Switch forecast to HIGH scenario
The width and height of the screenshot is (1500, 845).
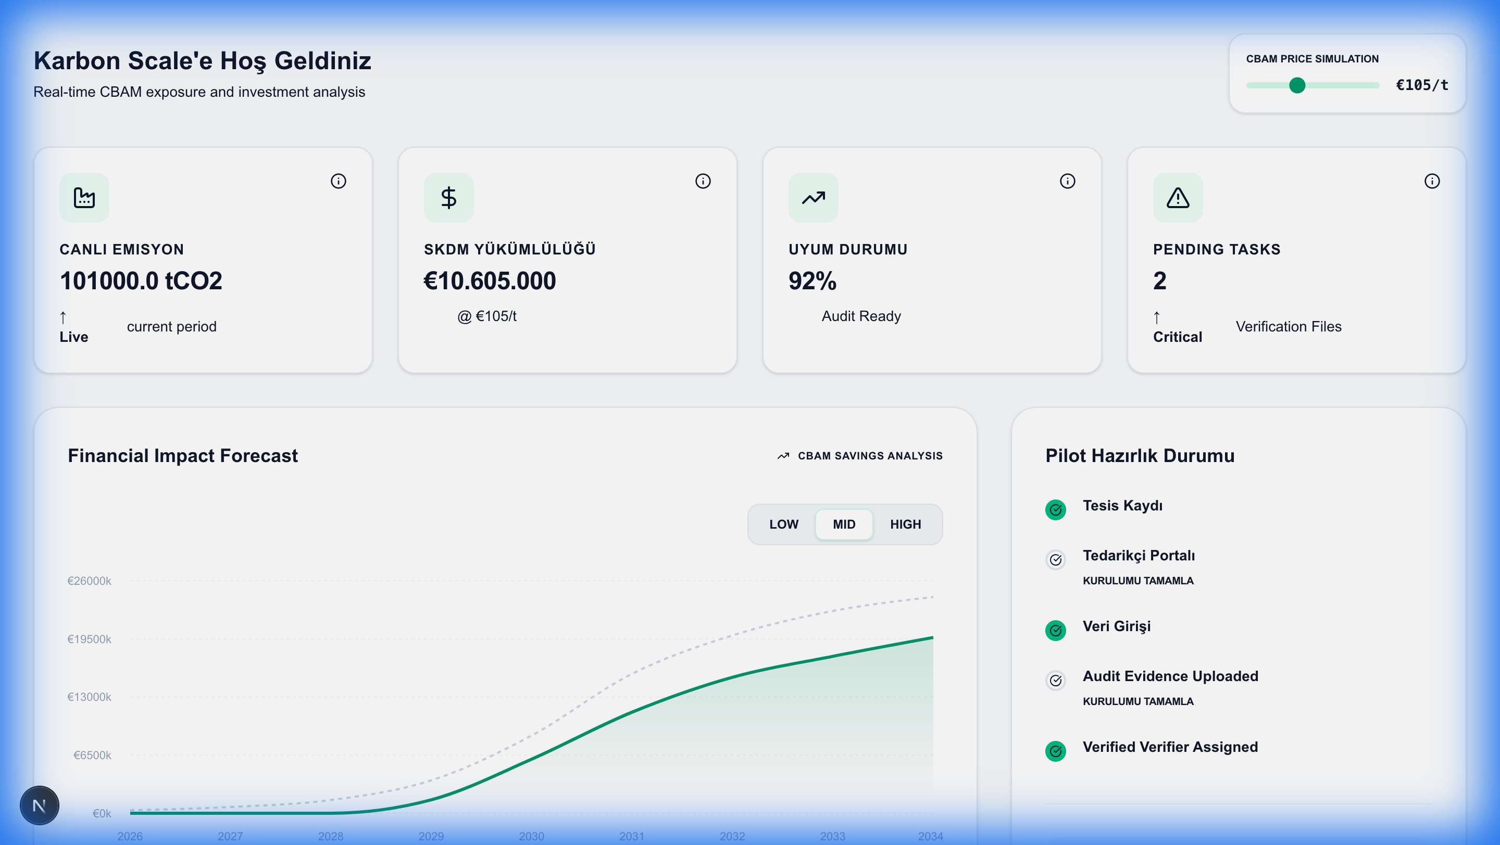[905, 524]
